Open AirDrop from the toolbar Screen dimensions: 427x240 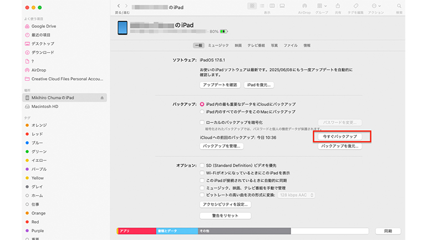pyautogui.click(x=304, y=6)
